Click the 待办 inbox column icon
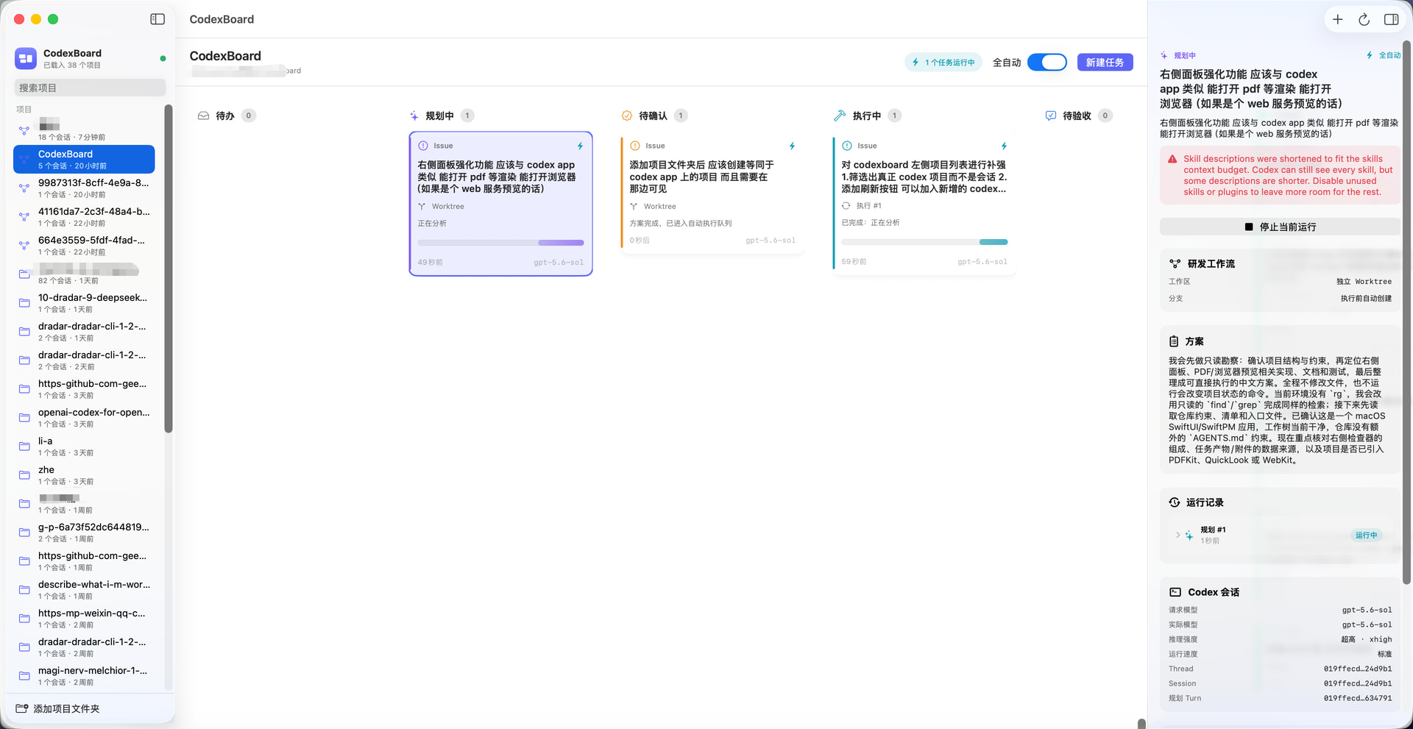1413x729 pixels. click(204, 115)
